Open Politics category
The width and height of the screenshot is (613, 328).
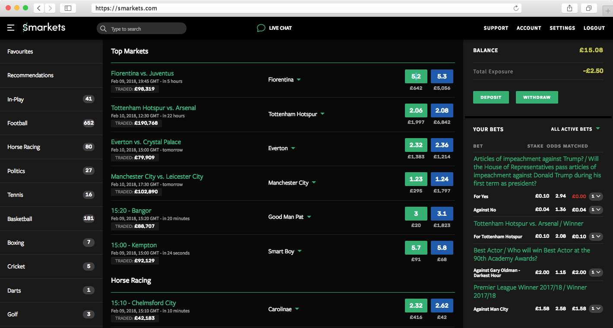(x=51, y=171)
